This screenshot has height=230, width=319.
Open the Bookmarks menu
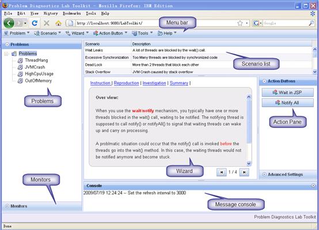pyautogui.click(x=71, y=13)
